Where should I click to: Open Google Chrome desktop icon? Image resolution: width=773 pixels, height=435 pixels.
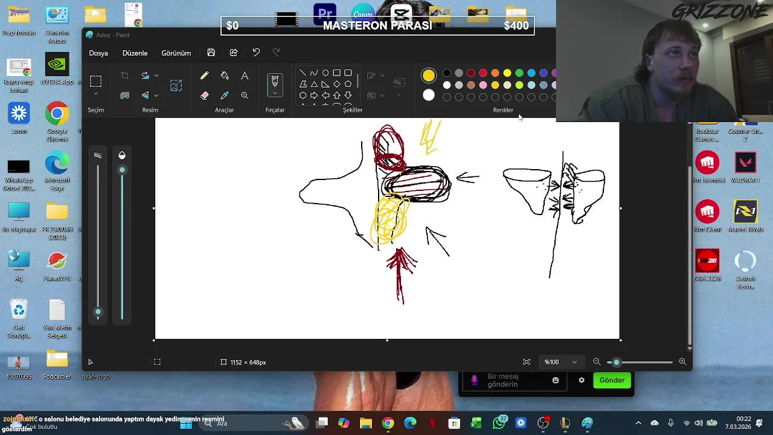[x=57, y=121]
